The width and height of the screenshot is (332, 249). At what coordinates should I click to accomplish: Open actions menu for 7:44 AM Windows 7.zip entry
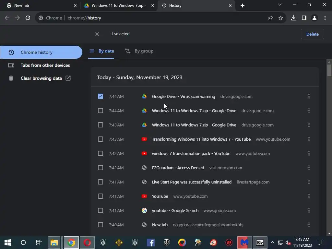(x=309, y=111)
